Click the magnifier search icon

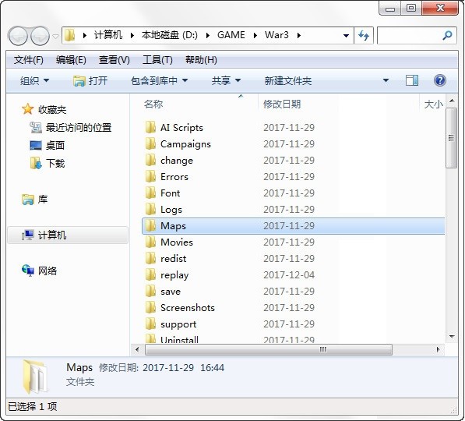pyautogui.click(x=447, y=36)
